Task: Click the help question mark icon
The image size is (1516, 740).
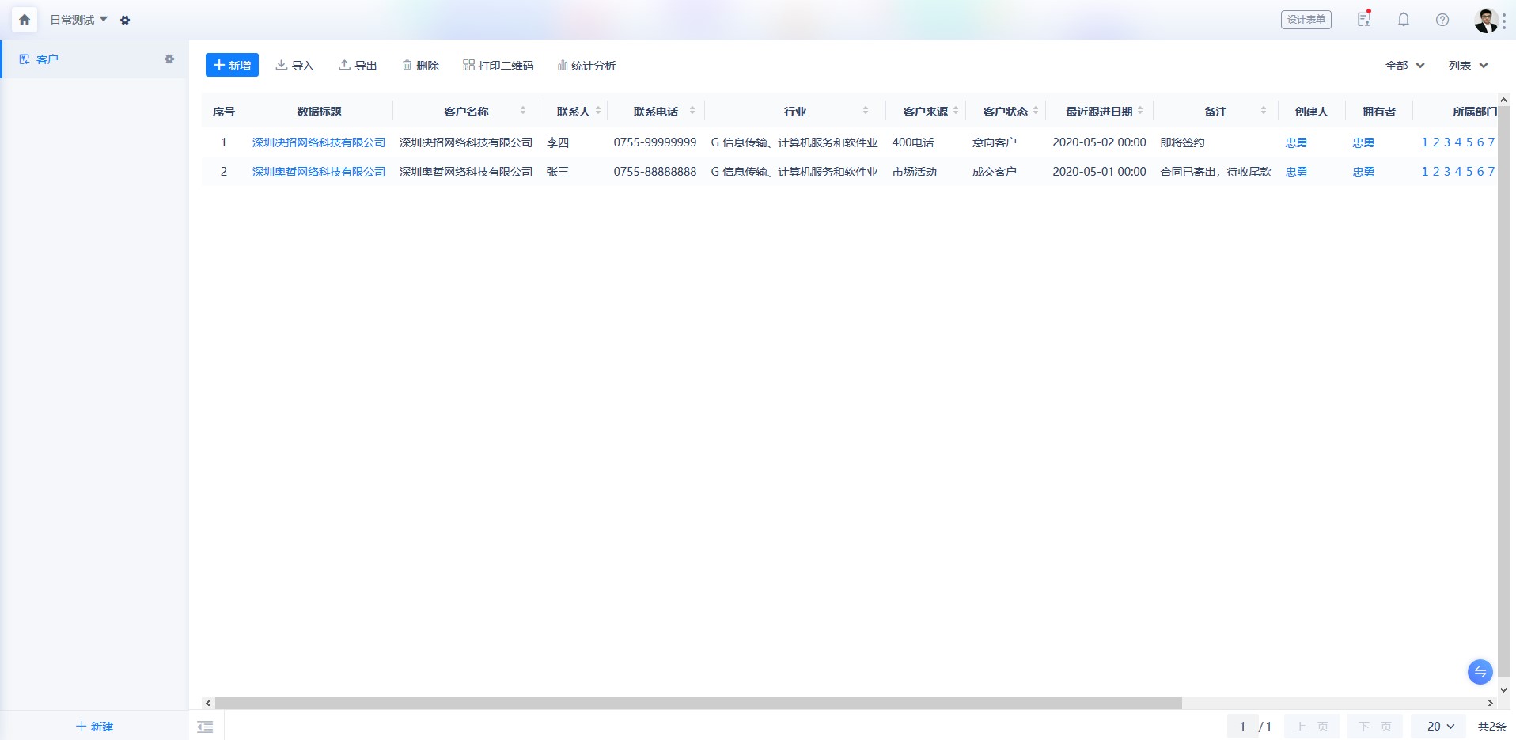Action: (x=1442, y=20)
